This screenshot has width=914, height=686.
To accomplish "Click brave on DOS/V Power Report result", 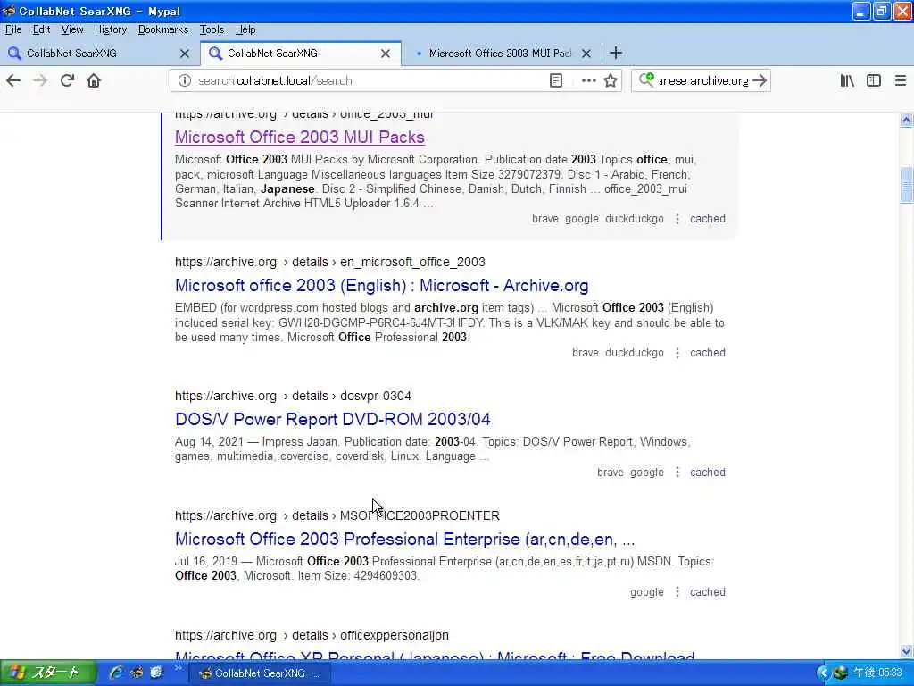I will coord(611,473).
